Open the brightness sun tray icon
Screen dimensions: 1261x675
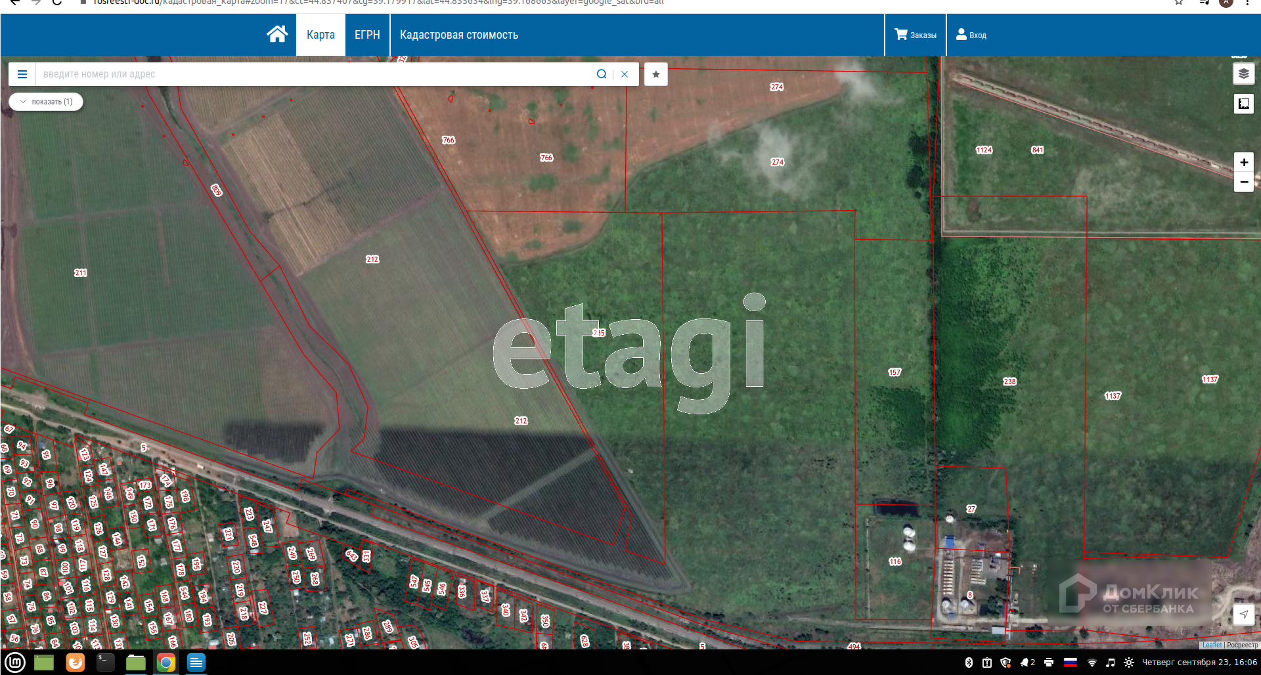pyautogui.click(x=1129, y=663)
